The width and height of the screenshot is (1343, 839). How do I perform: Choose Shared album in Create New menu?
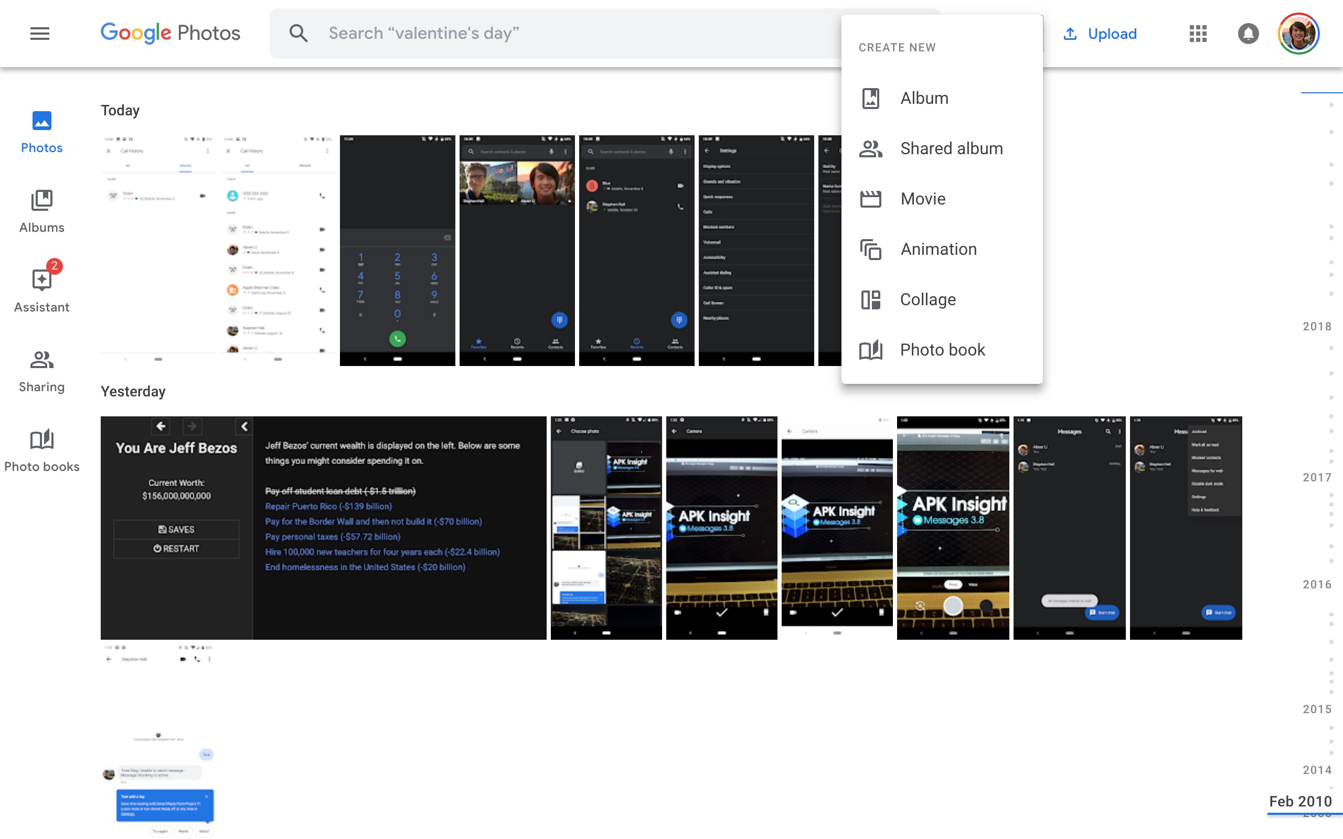[x=951, y=148]
